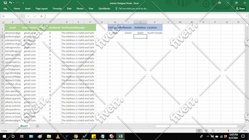
Task: Click the Email header cell
Action: 12,27
